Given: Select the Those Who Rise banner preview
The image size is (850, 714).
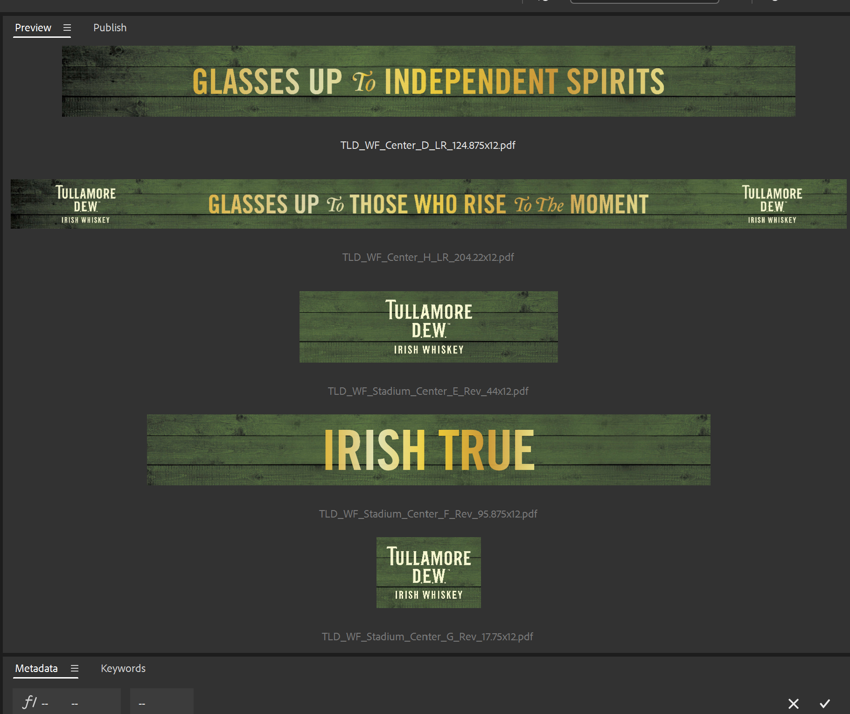Looking at the screenshot, I should coord(428,204).
